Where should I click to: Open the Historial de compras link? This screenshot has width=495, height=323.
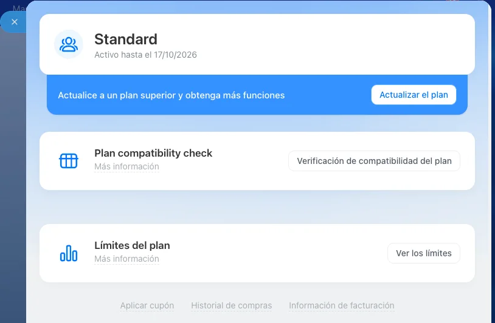(x=232, y=305)
